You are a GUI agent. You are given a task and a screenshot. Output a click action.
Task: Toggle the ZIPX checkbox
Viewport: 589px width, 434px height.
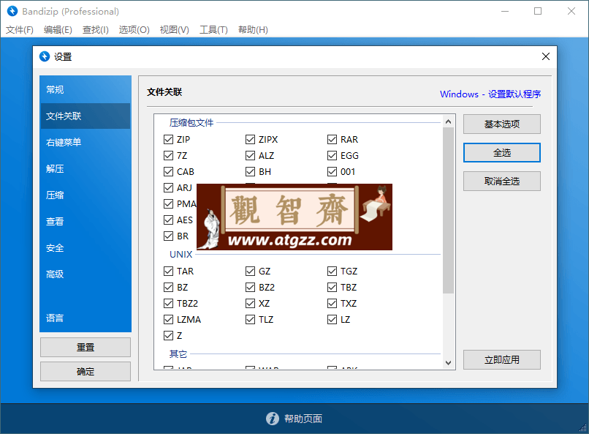[x=250, y=140]
